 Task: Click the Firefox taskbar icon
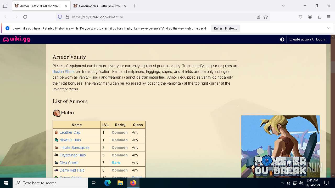[133, 183]
